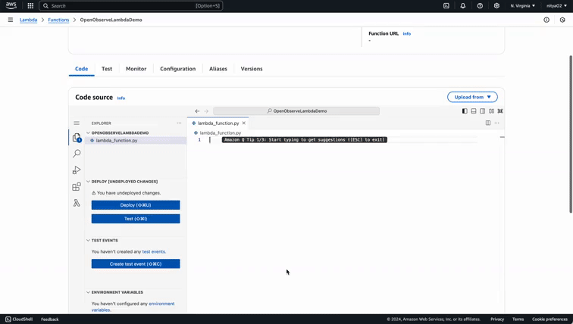Open the Lambda breadcrumb link

click(x=29, y=20)
